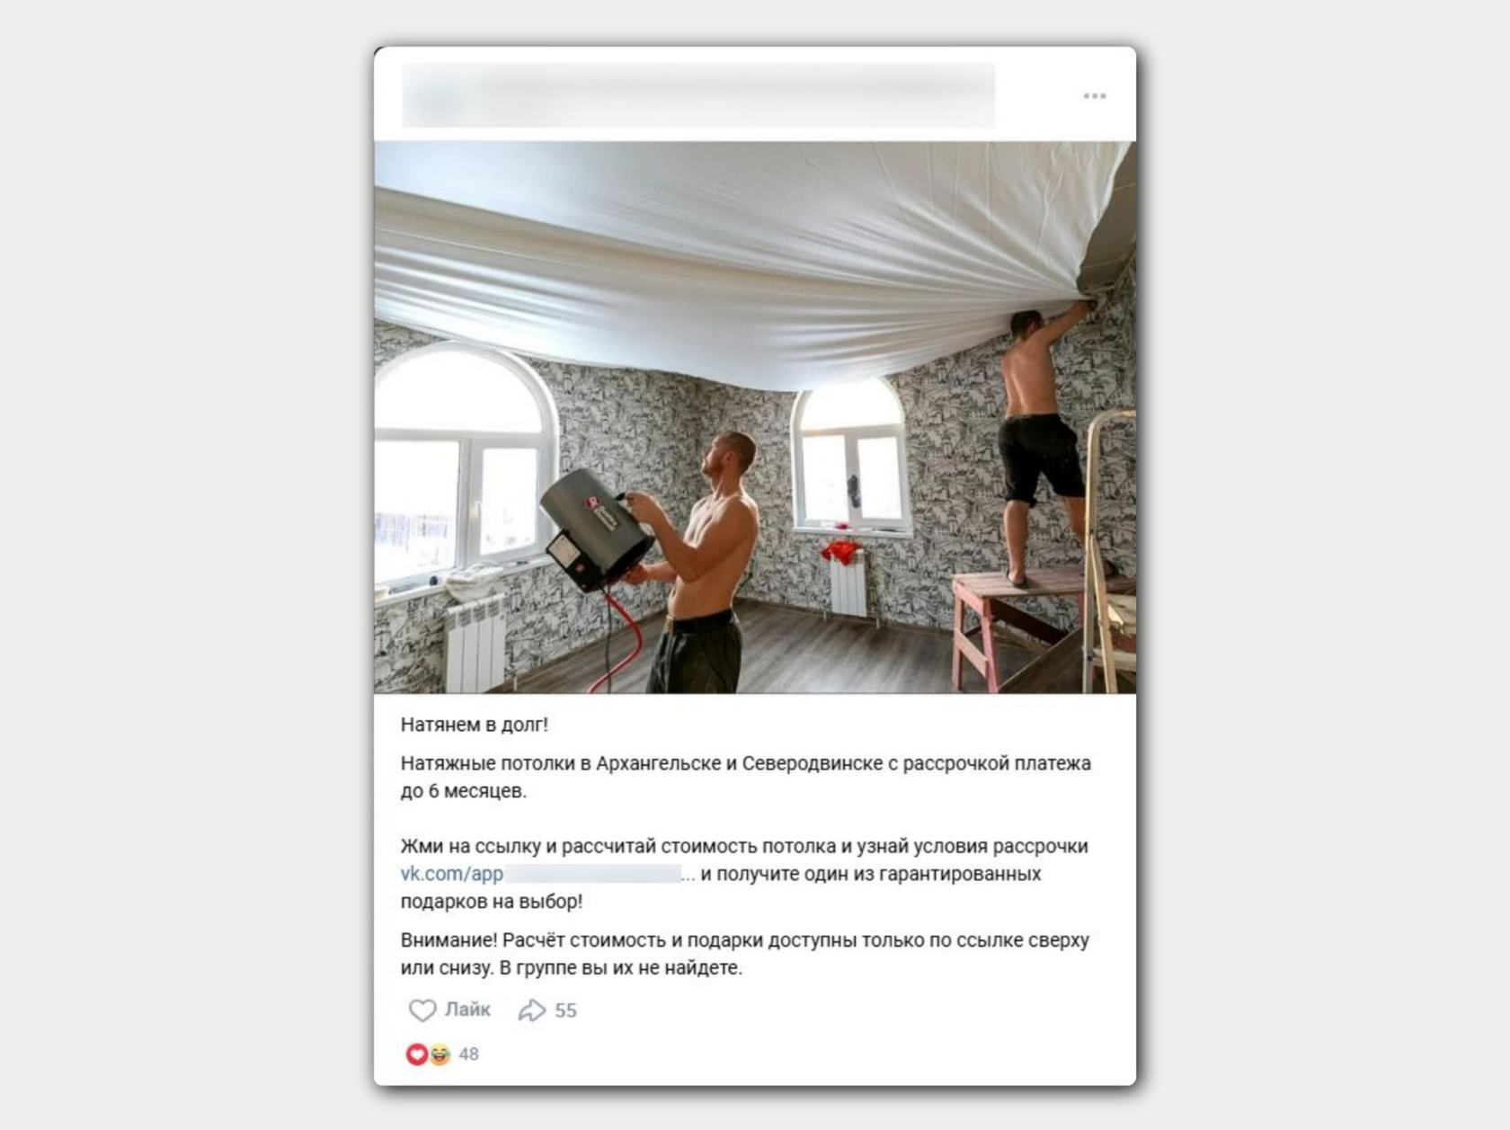Viewport: 1510px width, 1130px height.
Task: Click the laughing face reaction emoji
Action: click(x=439, y=1054)
